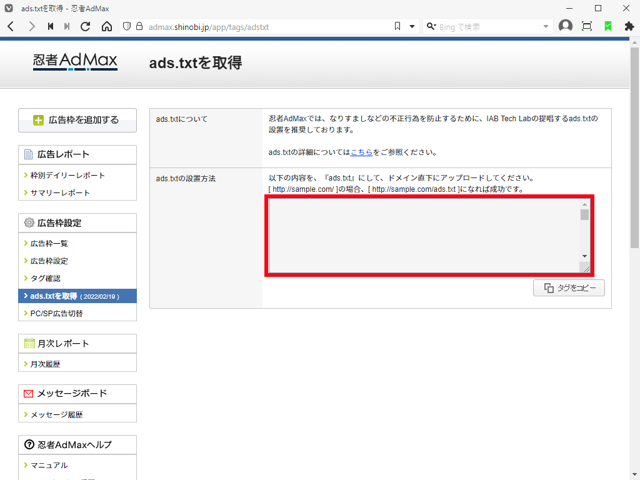The width and height of the screenshot is (640, 480).
Task: Open サマリーレポート
Action: tap(60, 193)
